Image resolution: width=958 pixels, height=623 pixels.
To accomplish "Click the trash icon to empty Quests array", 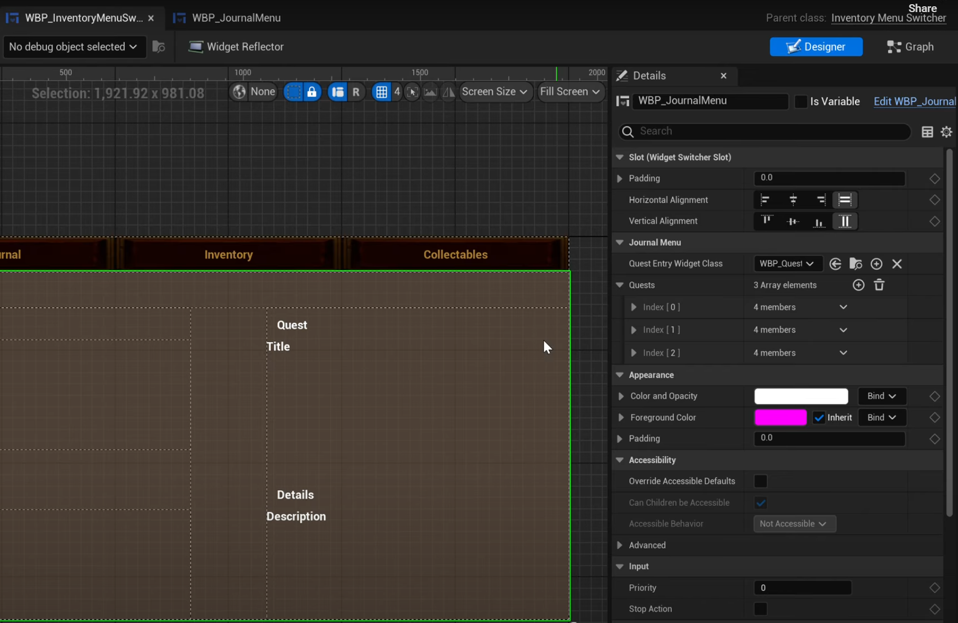I will (879, 285).
